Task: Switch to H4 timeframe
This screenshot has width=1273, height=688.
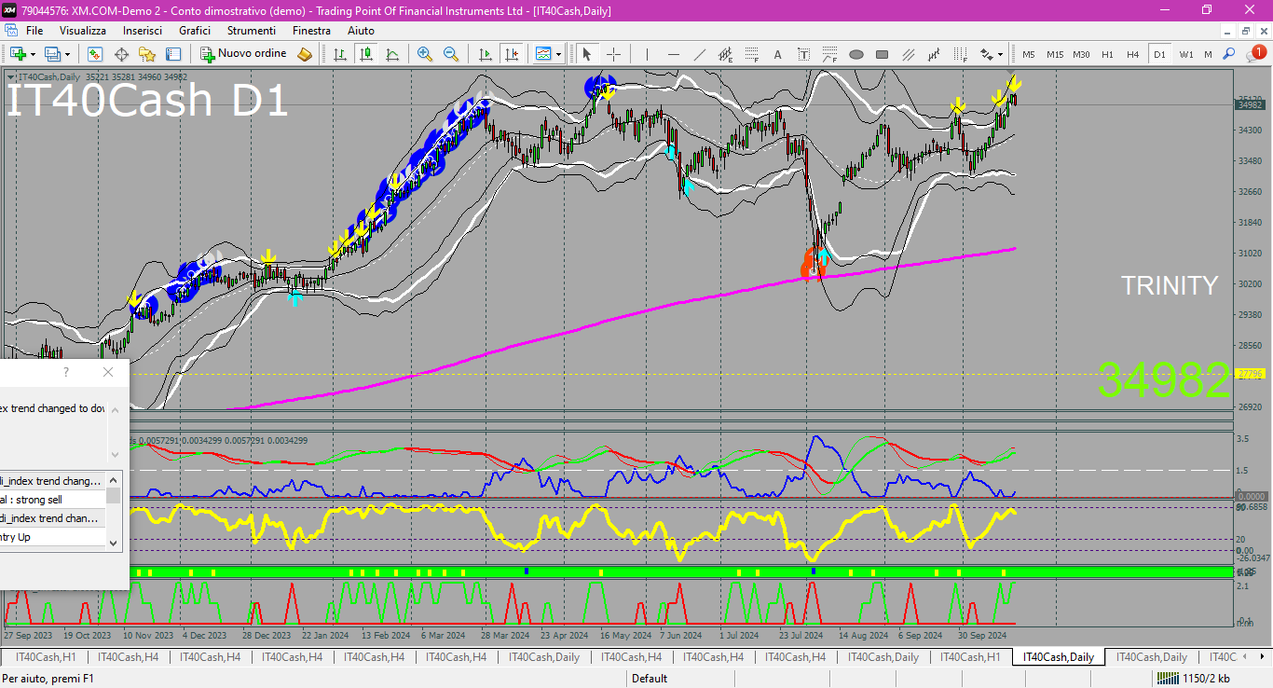Action: (1133, 54)
